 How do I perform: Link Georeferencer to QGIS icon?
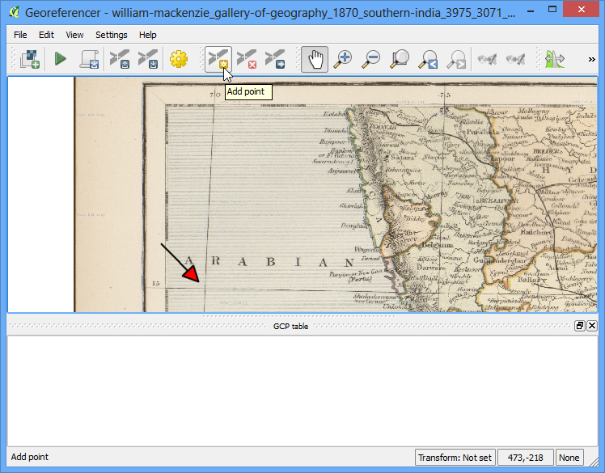487,59
